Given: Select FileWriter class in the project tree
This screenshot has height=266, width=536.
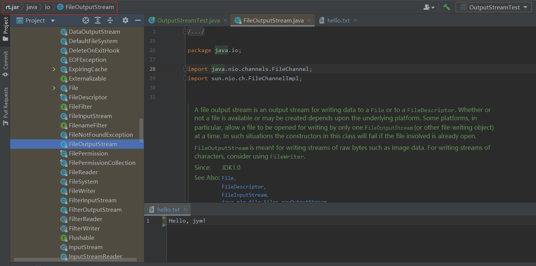Looking at the screenshot, I should pyautogui.click(x=82, y=191).
